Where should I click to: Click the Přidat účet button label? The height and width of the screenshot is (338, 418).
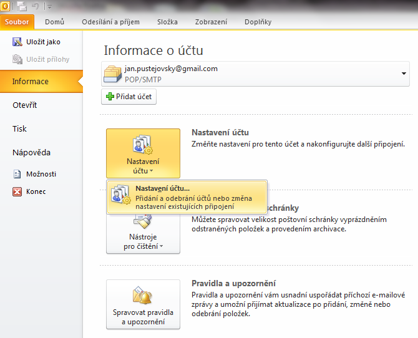pos(134,97)
